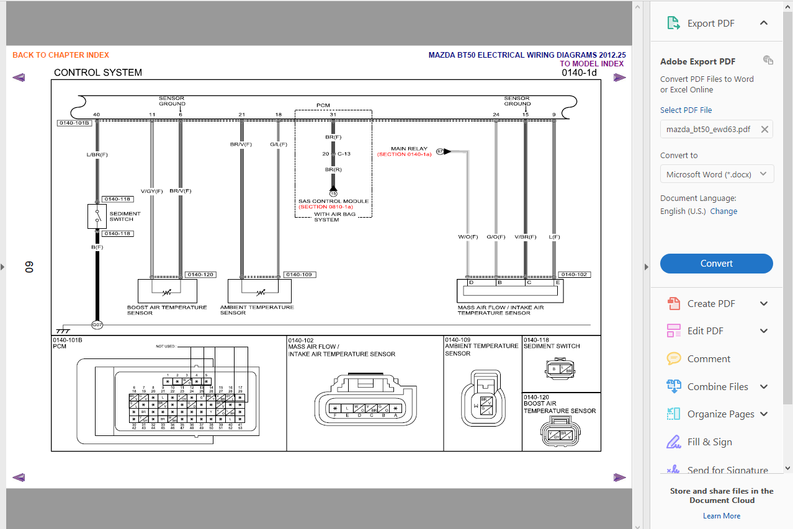
Task: Click the Comment tool label
Action: tap(709, 358)
